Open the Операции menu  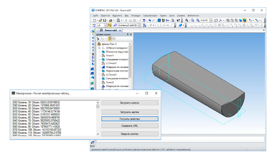[x=136, y=16]
